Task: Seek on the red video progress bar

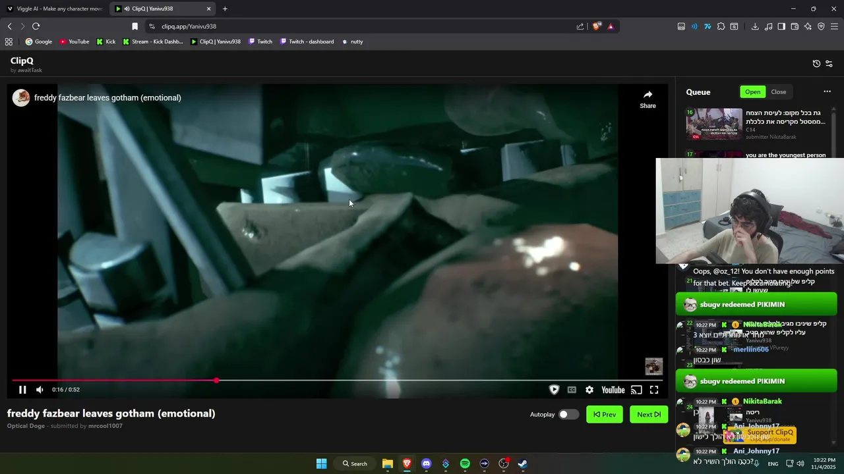Action: 336,381
